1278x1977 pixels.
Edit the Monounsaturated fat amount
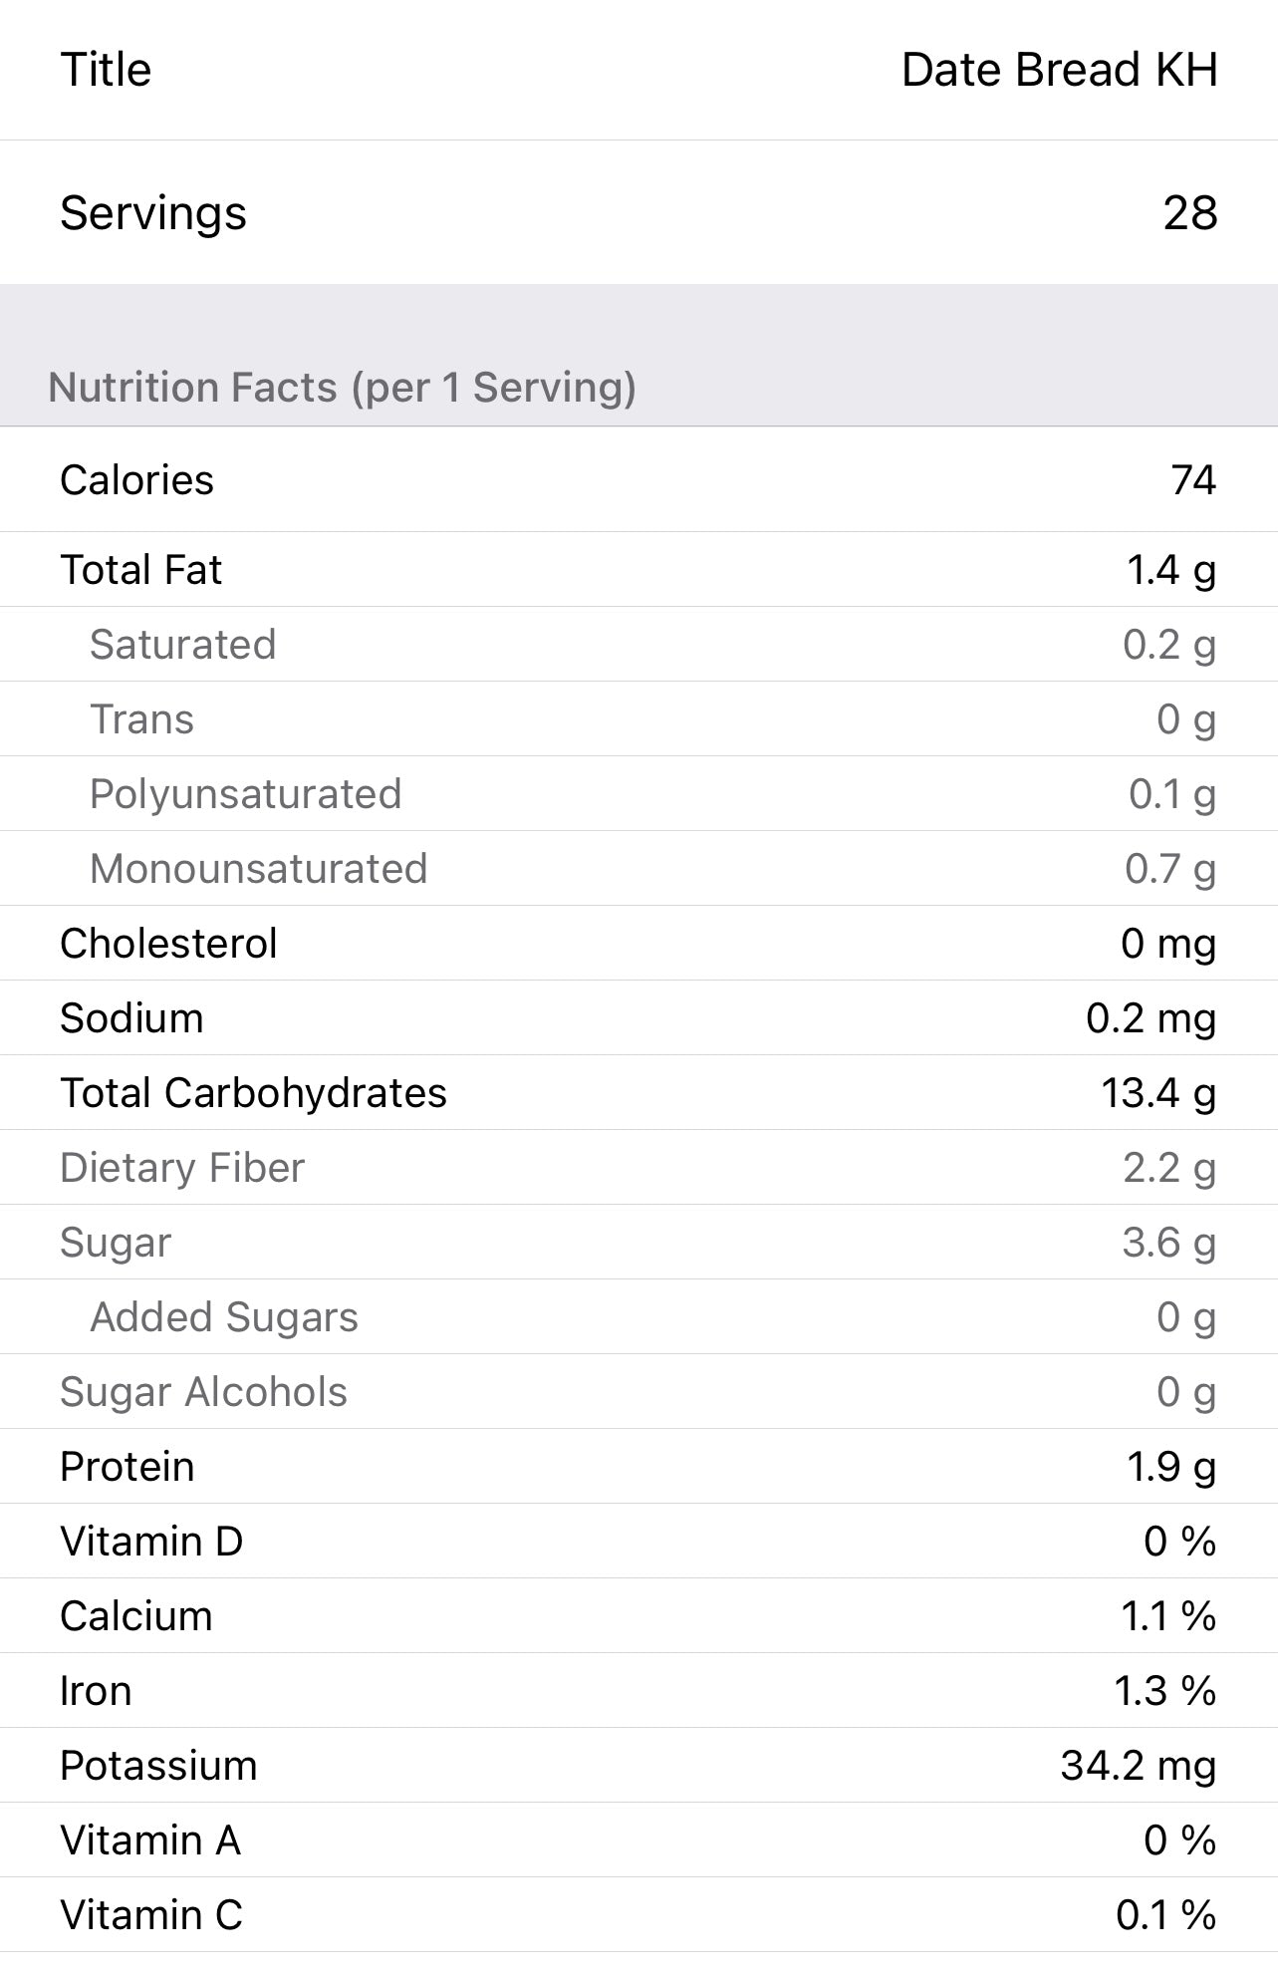[1169, 869]
